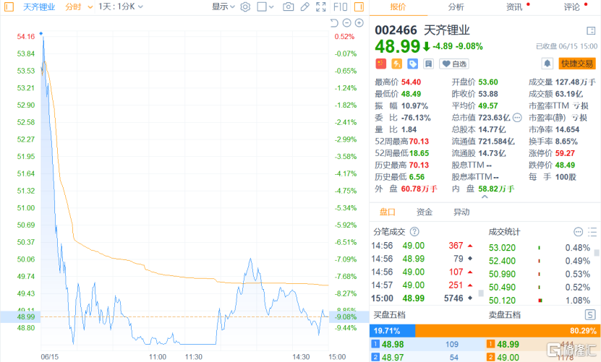Click the orange lightning level icon
The image size is (601, 362).
[397, 64]
